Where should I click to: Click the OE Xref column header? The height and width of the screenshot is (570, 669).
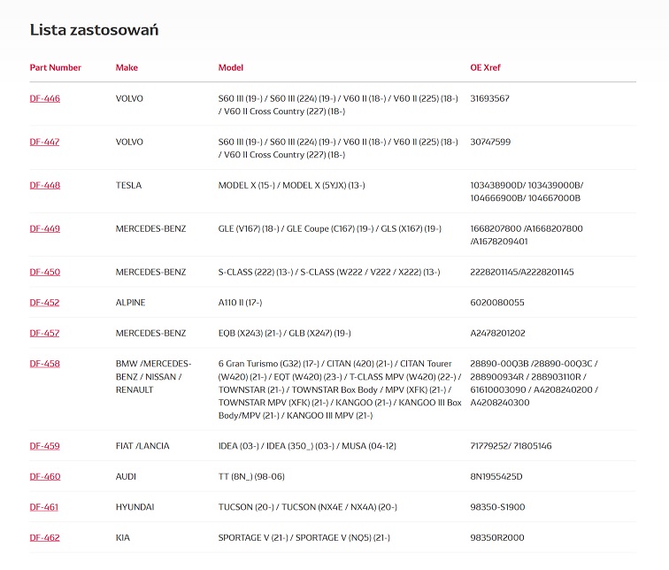(486, 68)
